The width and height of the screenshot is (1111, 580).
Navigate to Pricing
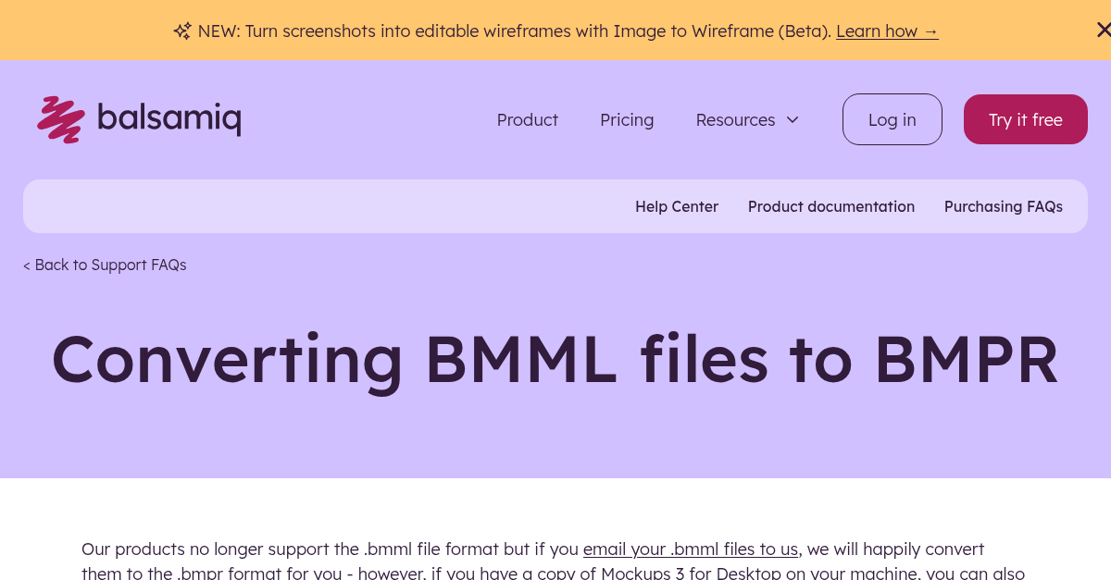[627, 119]
